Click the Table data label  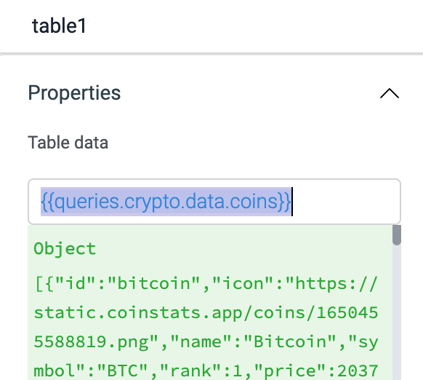point(68,143)
